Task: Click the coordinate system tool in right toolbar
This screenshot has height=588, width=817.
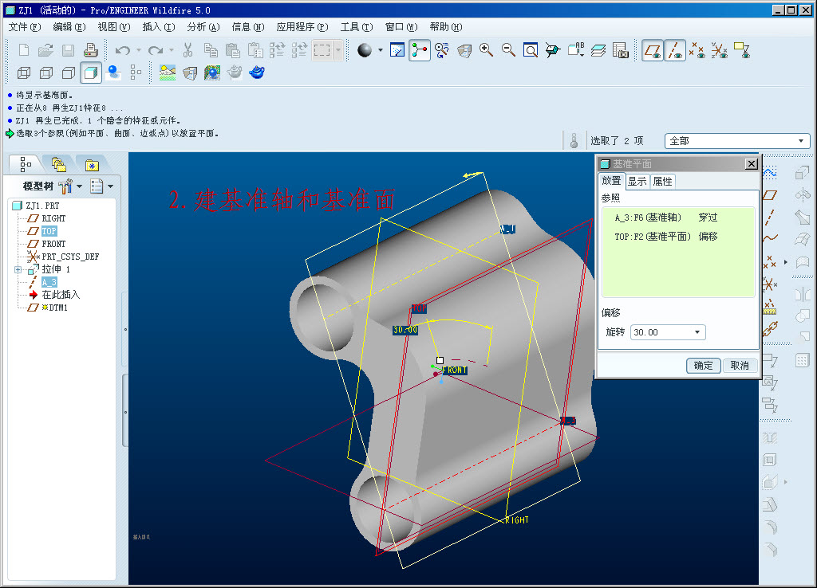Action: (x=770, y=284)
